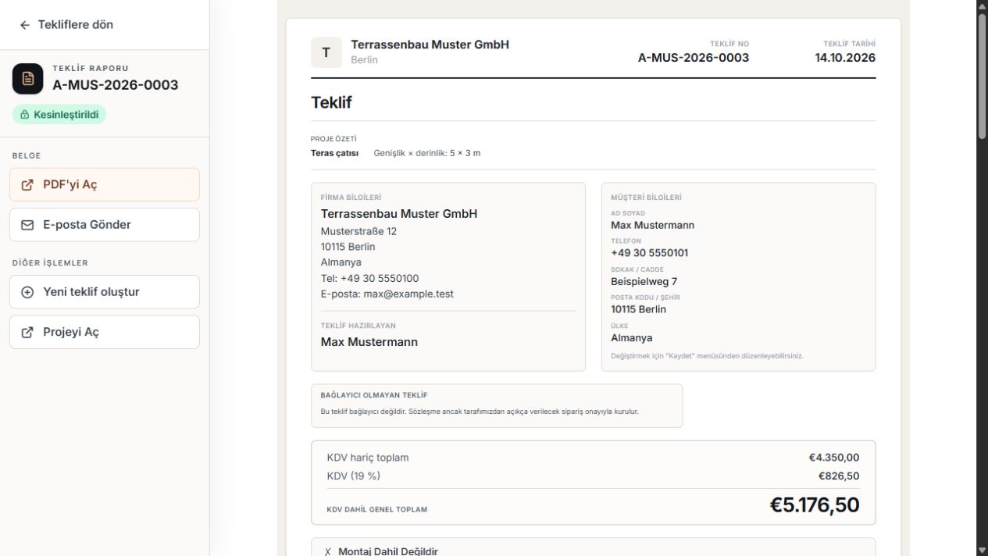Click the dimensions text Genişlik × derinlik: 5 × 3 m
988x556 pixels.
point(427,152)
